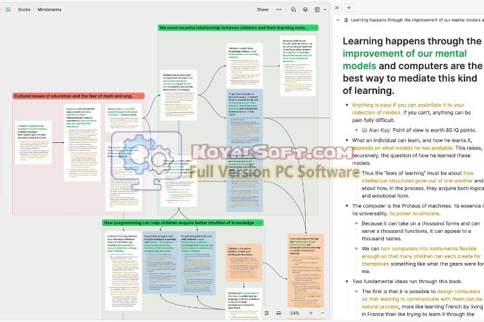Select the sidebar card title breadcrumb text

417,20
